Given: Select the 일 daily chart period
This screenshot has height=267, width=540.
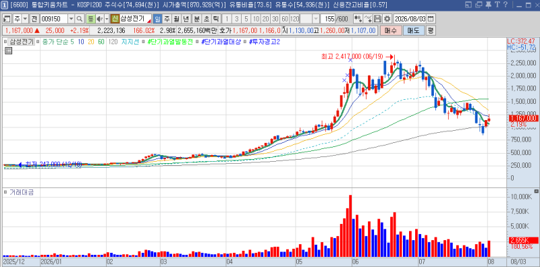Looking at the screenshot, I should point(158,19).
